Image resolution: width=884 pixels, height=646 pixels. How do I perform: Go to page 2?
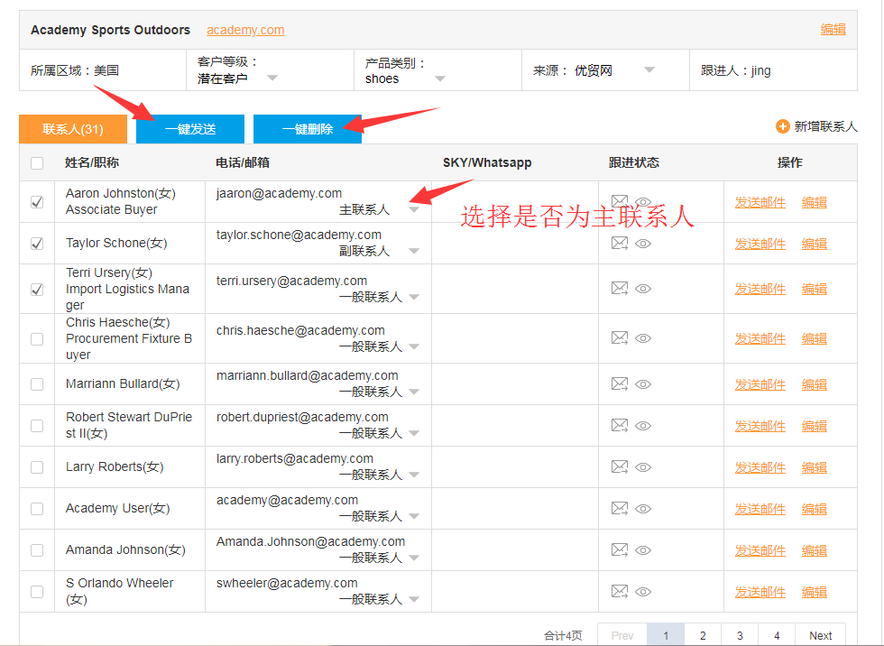(x=703, y=635)
